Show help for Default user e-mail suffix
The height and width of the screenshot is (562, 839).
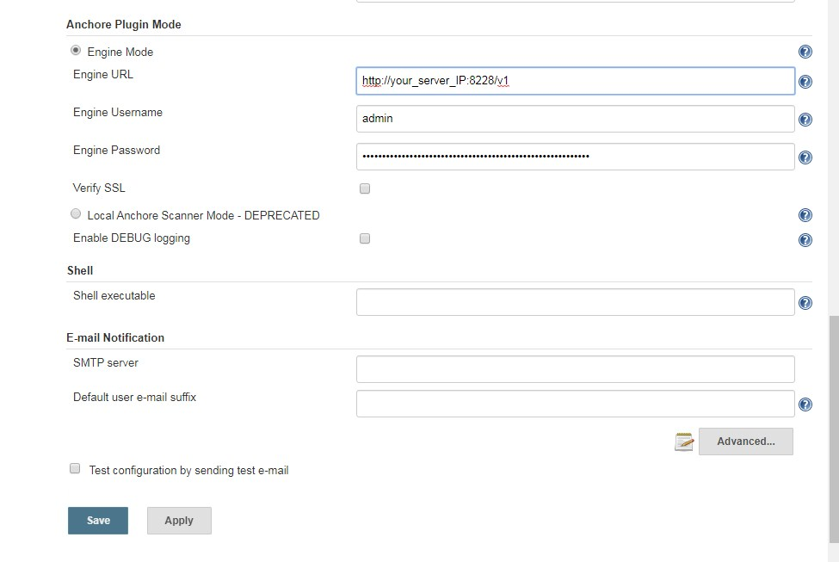(805, 405)
